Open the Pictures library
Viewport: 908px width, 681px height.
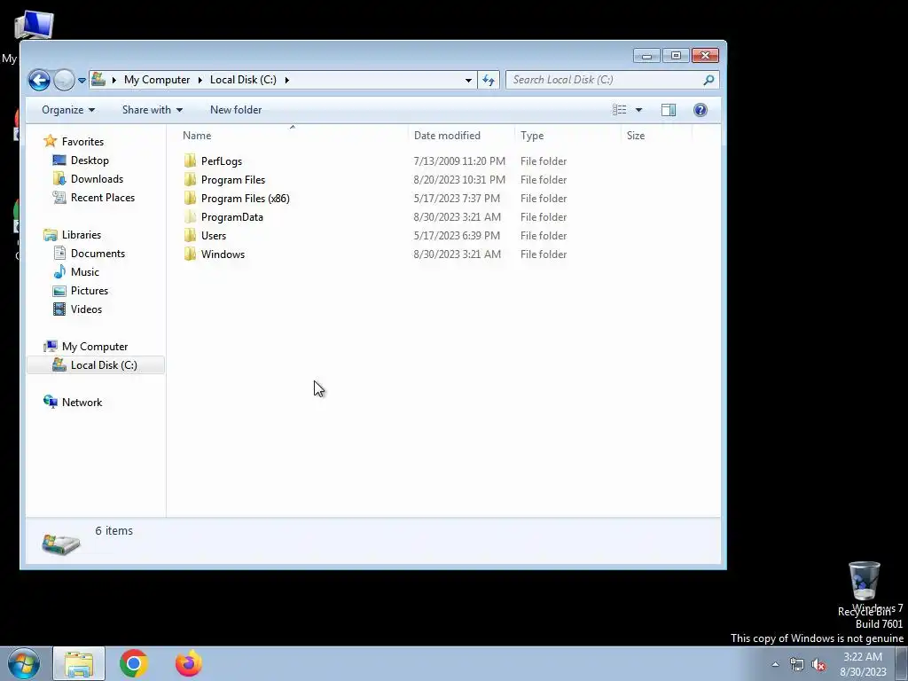[x=90, y=290]
